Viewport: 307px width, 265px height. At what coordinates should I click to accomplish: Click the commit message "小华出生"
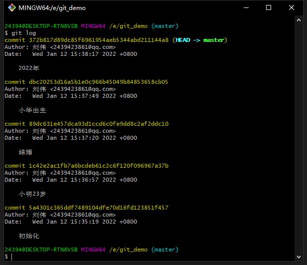pyautogui.click(x=32, y=110)
